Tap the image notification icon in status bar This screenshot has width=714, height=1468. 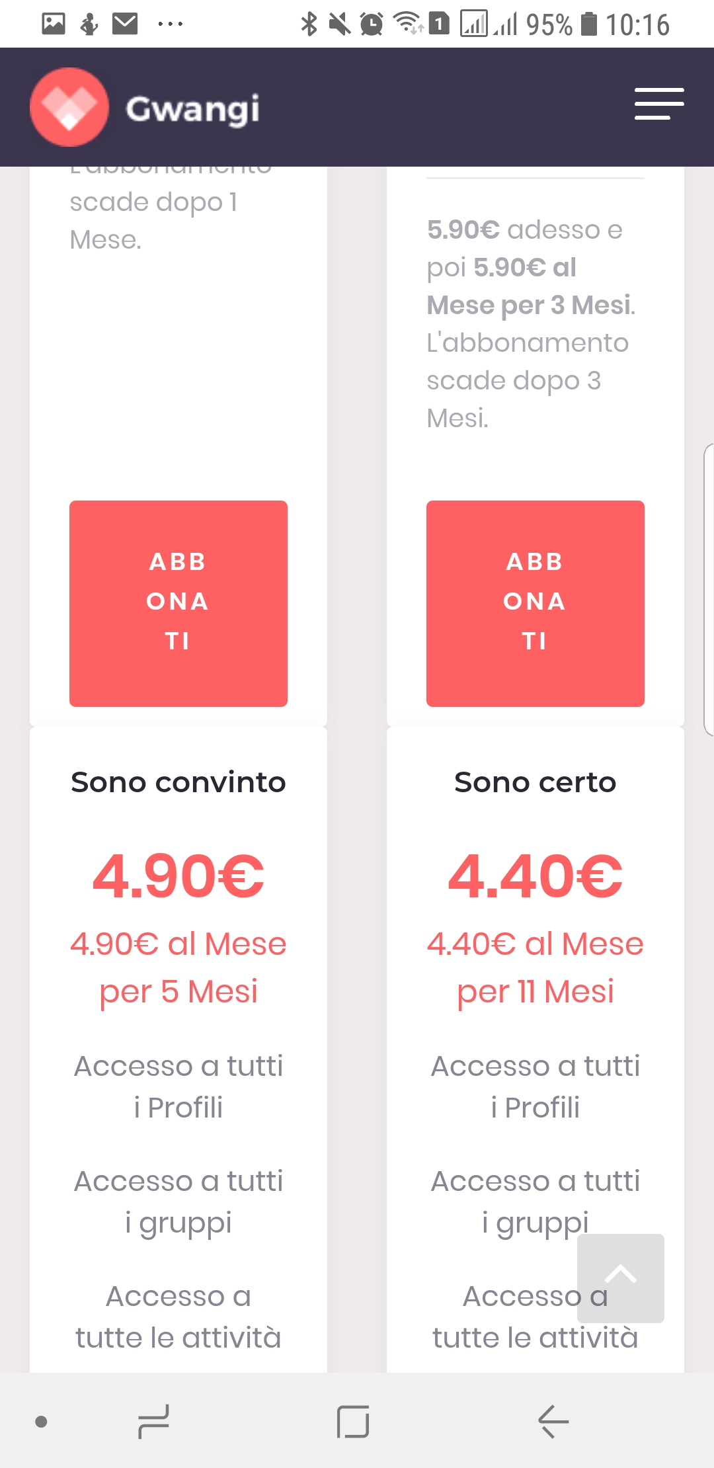tap(54, 24)
